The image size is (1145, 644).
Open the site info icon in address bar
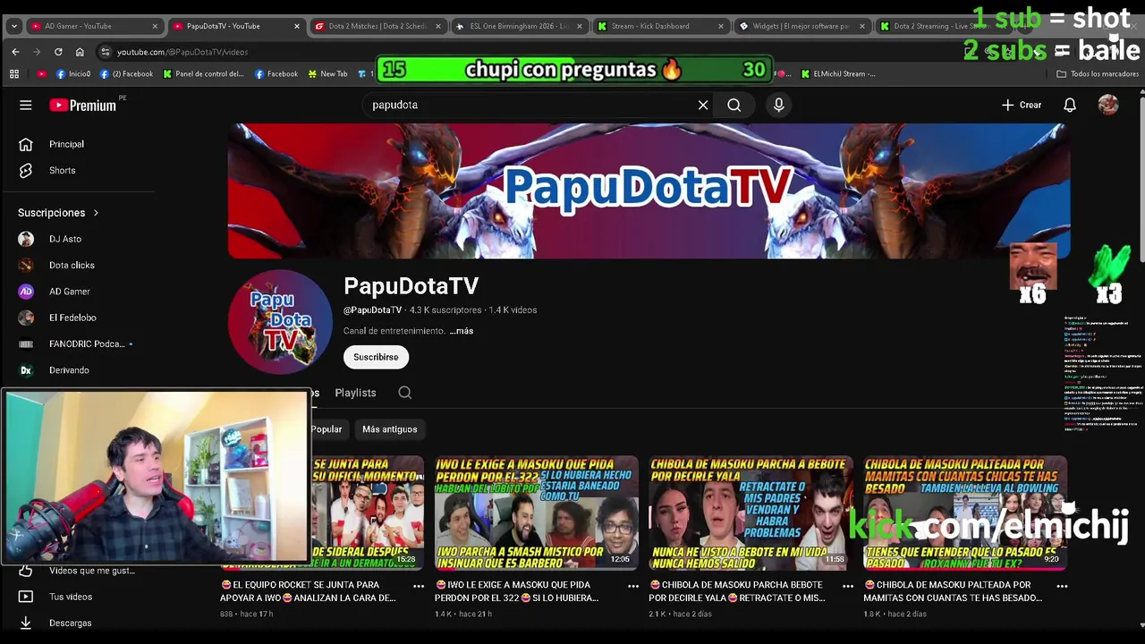point(106,52)
